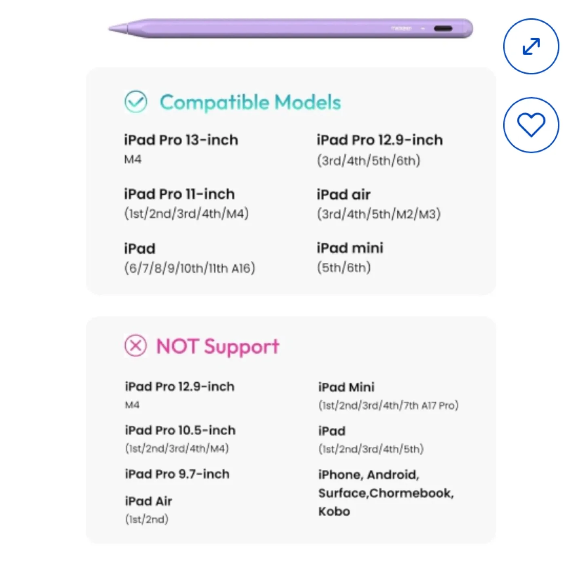Click the iPad mini (5th/6th) entry
582x565 pixels.
click(x=350, y=257)
